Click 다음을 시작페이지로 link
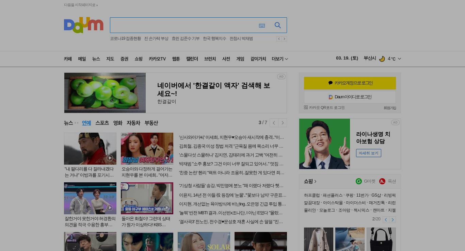The width and height of the screenshot is (465, 251). 81,5
